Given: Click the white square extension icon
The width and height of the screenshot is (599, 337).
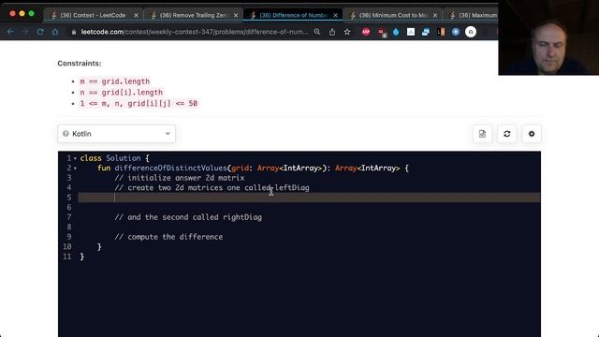Looking at the screenshot, I should tap(411, 32).
